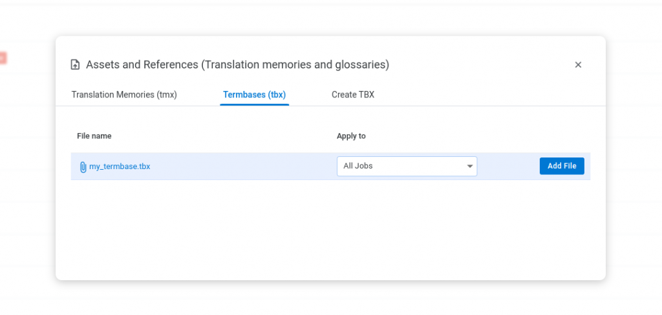Click the Apply to column header

(x=351, y=136)
